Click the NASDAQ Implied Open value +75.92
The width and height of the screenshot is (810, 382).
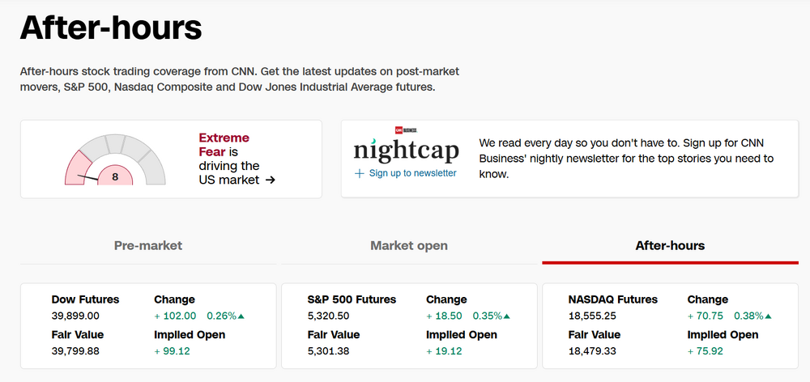click(706, 350)
